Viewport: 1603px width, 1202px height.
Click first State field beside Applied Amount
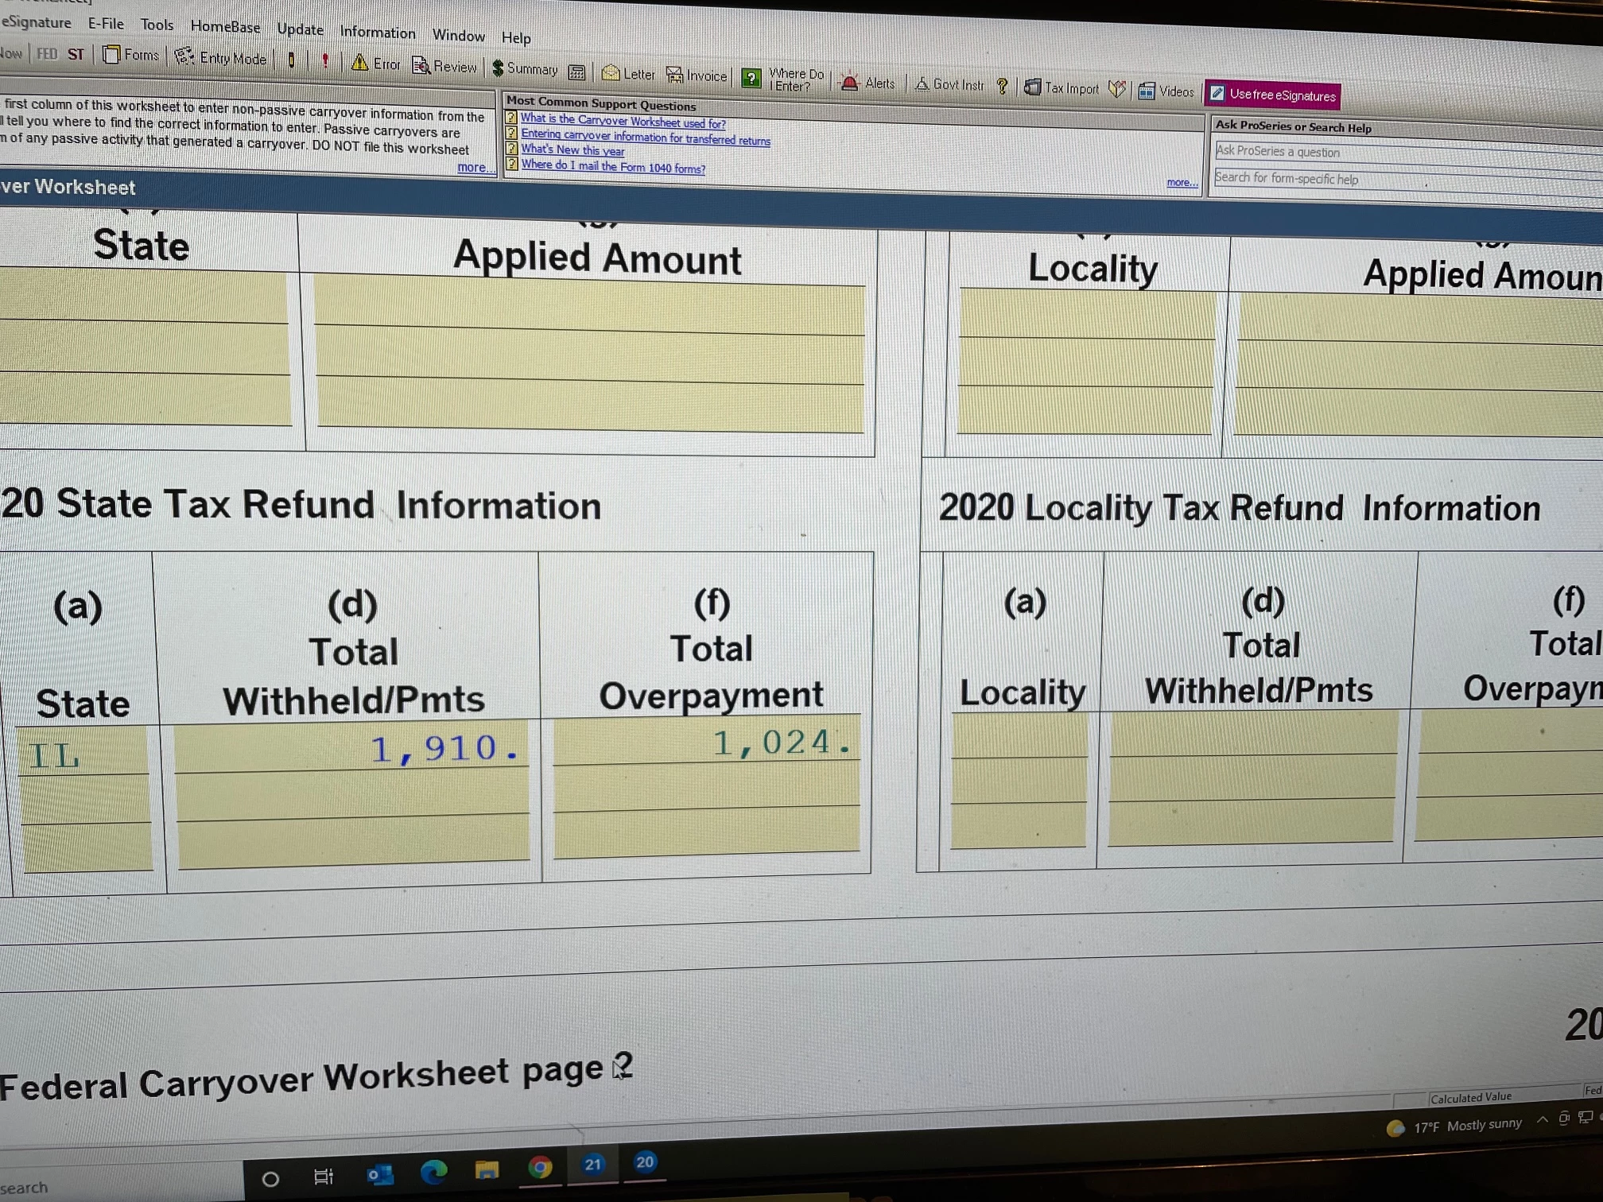pos(144,295)
